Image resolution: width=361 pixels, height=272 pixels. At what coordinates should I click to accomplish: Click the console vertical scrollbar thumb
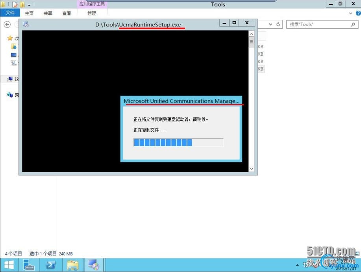coord(252,42)
